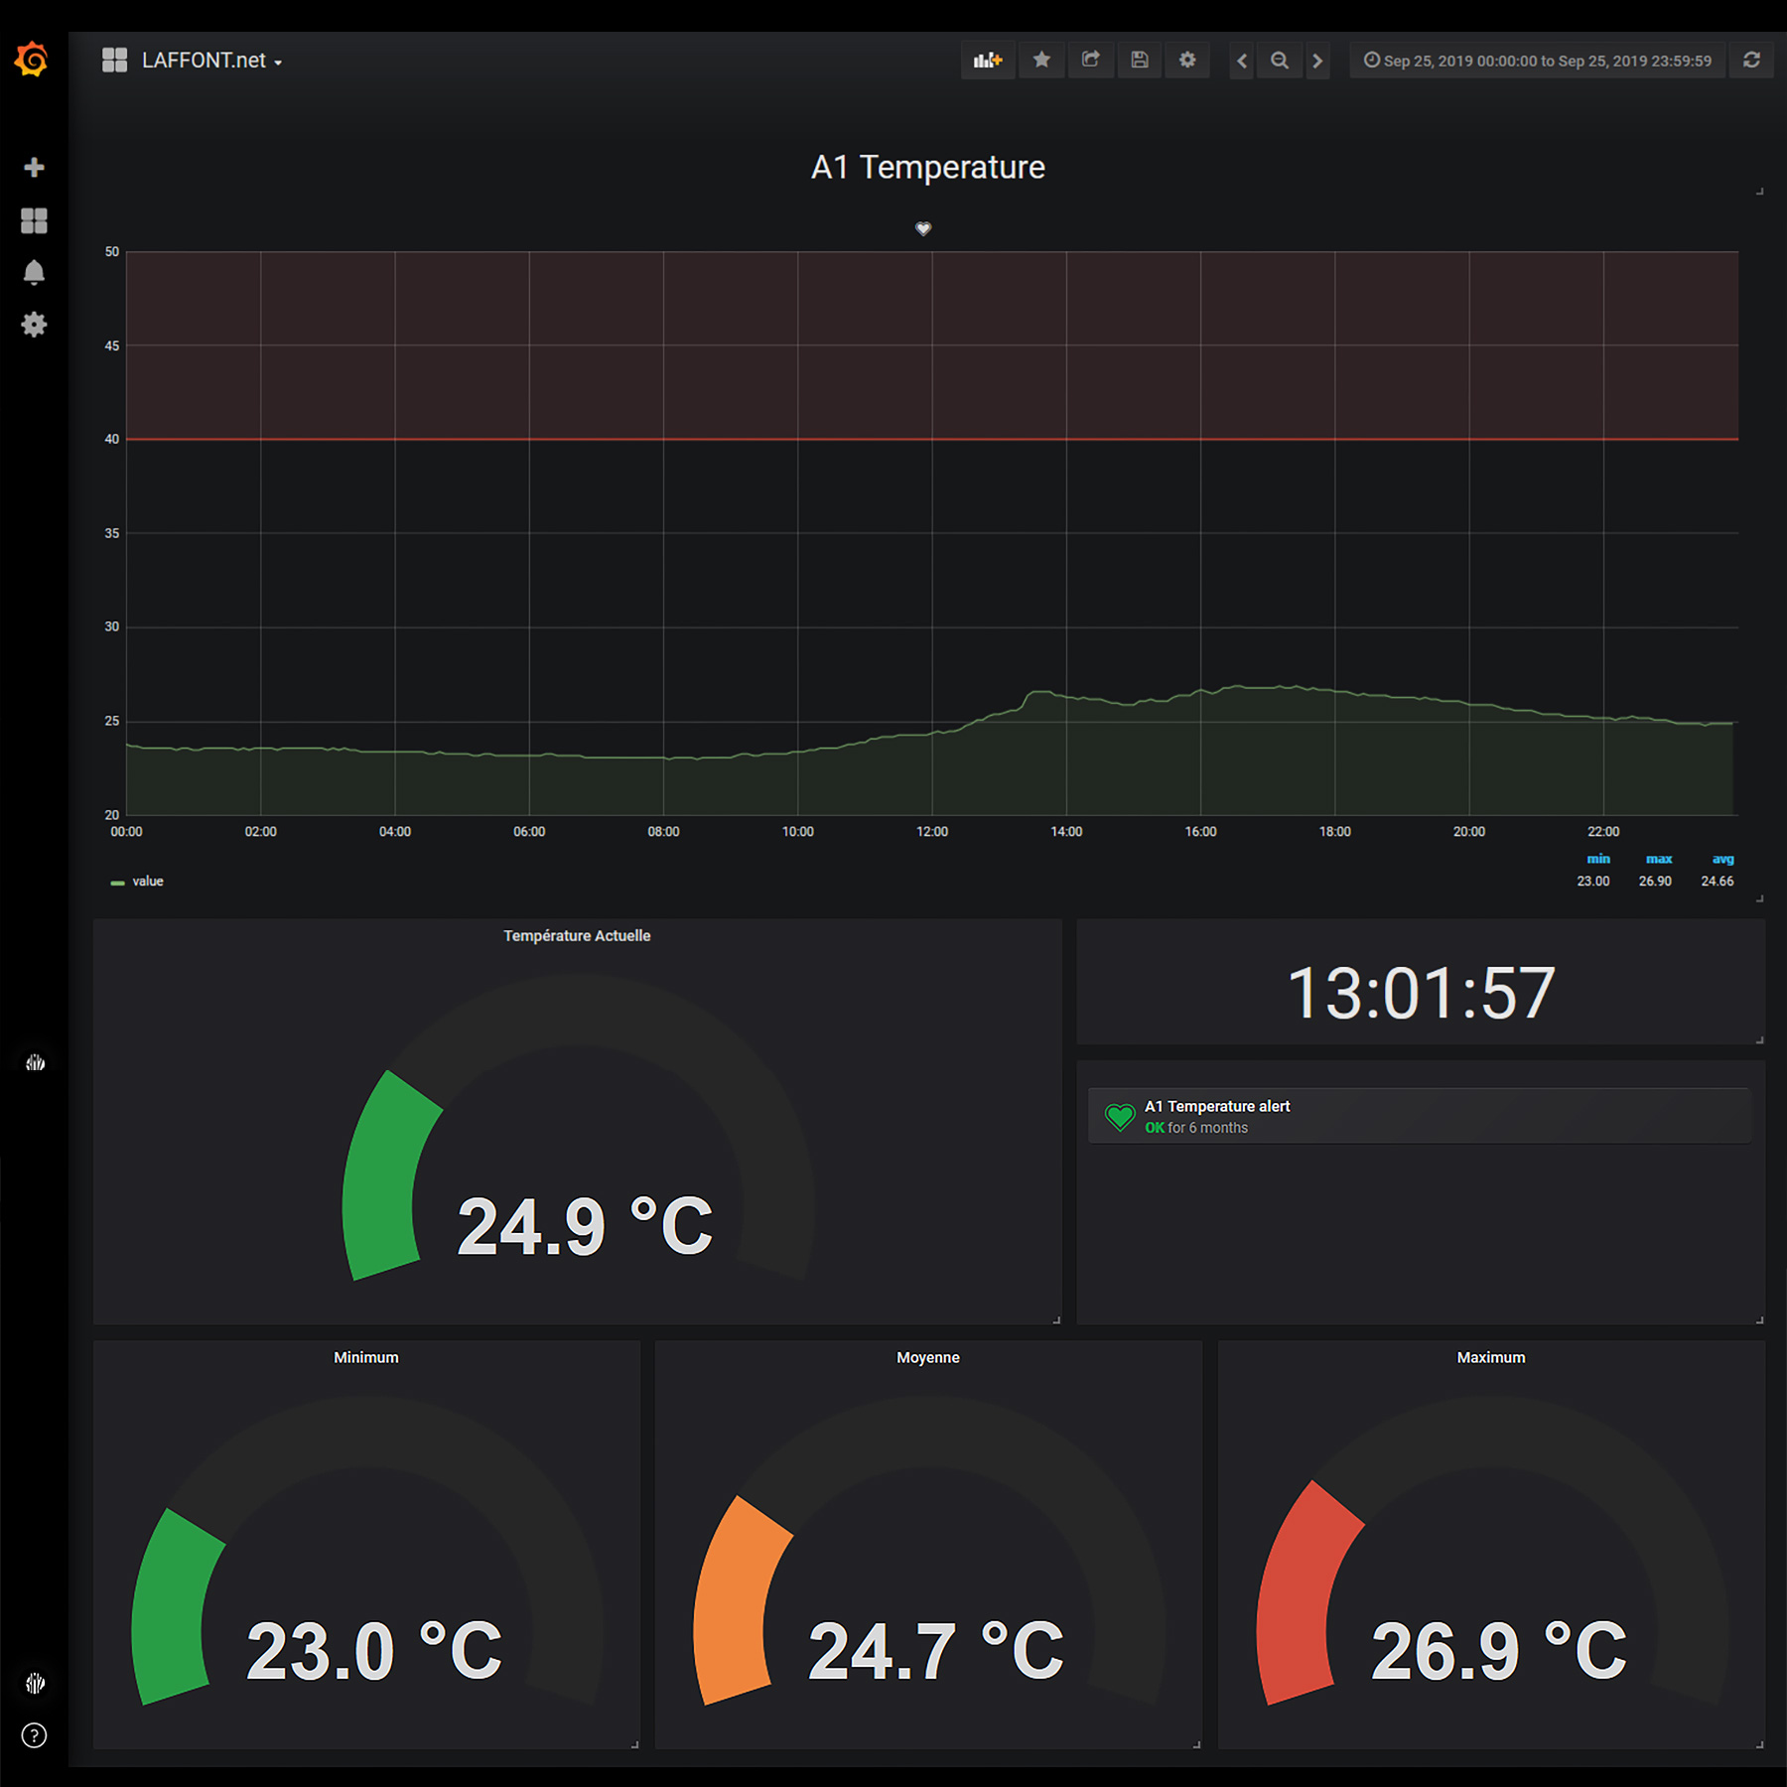
Task: Click the red 40 threshold line on graph
Action: [x=932, y=439]
